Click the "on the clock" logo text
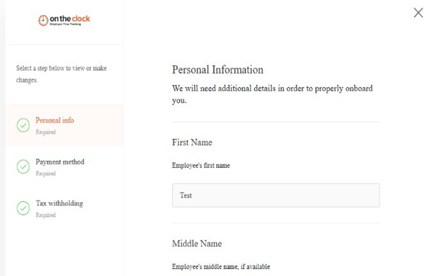This screenshot has height=276, width=427. [69, 19]
